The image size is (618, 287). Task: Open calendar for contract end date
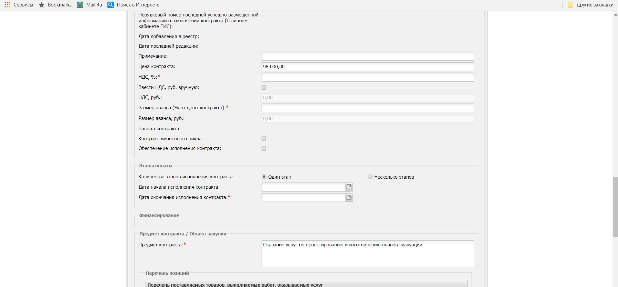click(349, 197)
